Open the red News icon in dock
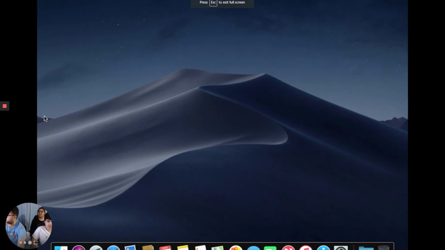 click(288, 248)
